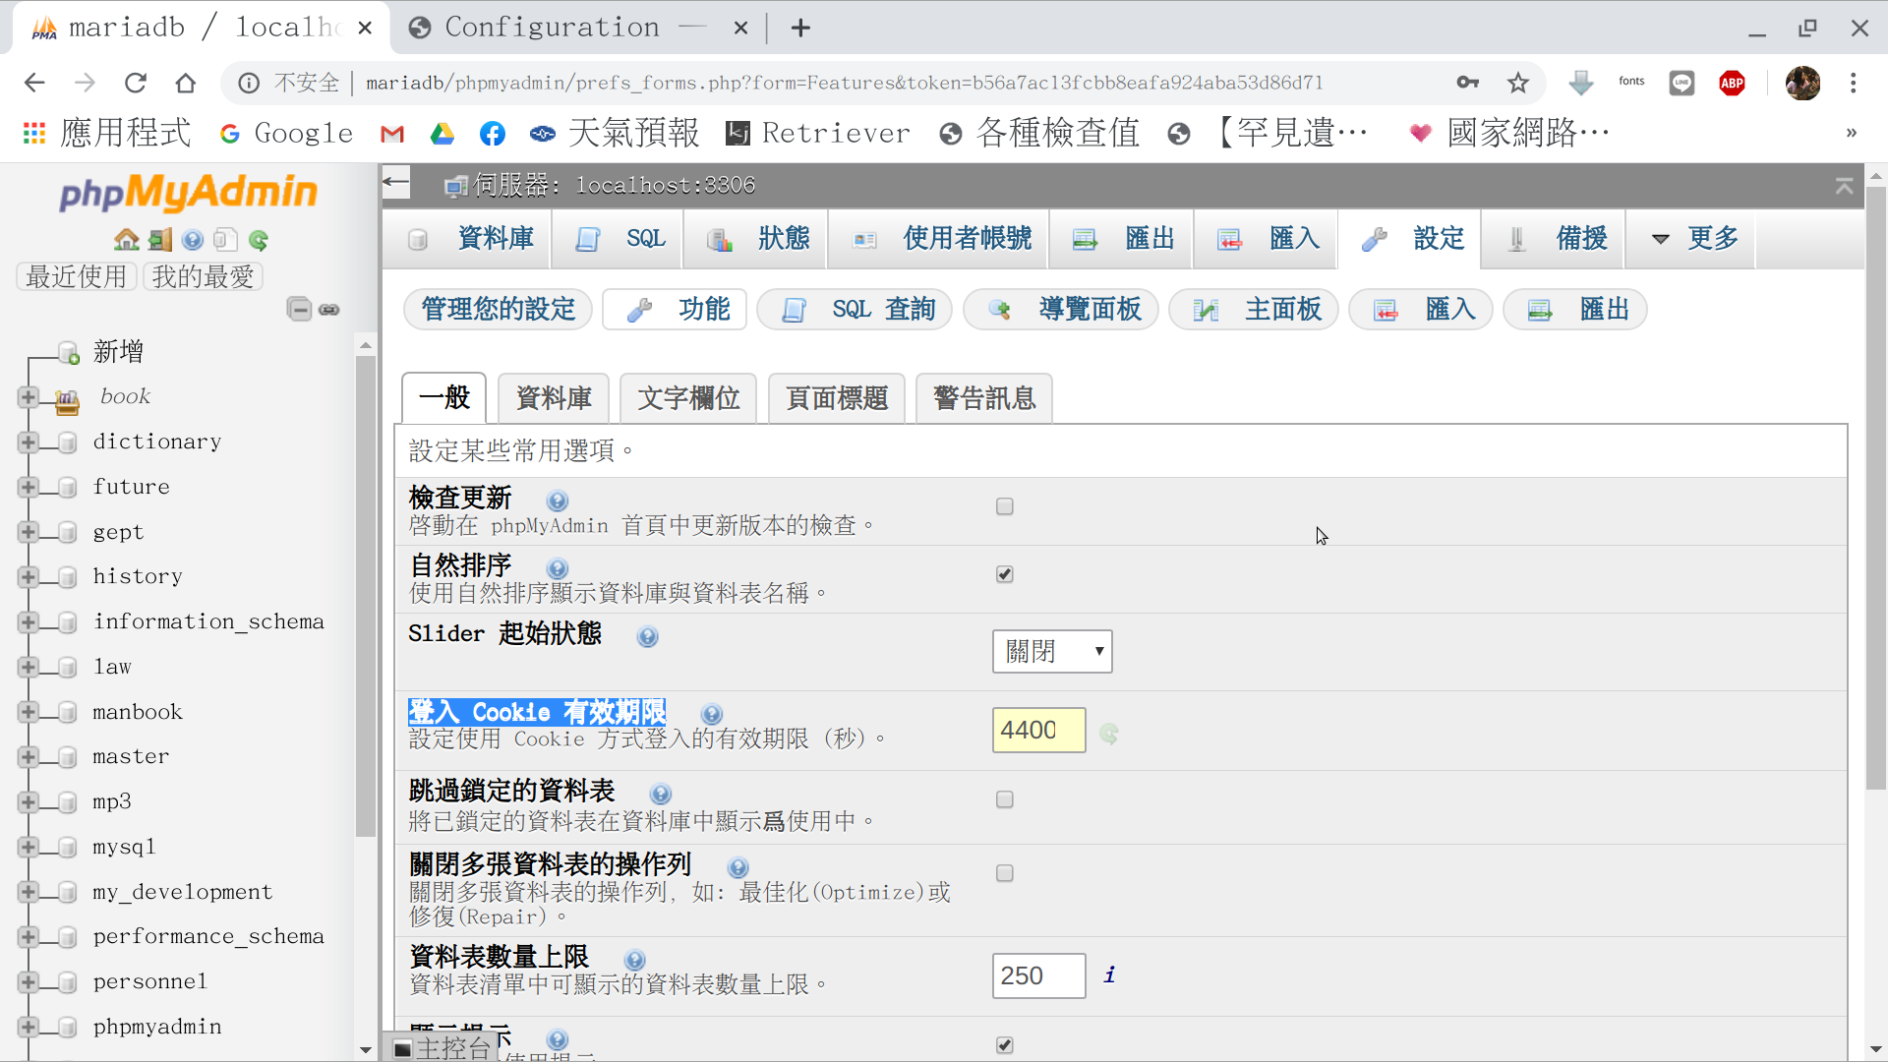Switch to the 文字欄位 tab

coord(688,398)
